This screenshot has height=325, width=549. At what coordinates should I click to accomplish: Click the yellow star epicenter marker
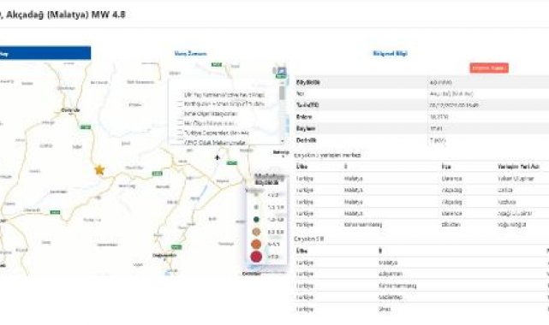point(99,170)
